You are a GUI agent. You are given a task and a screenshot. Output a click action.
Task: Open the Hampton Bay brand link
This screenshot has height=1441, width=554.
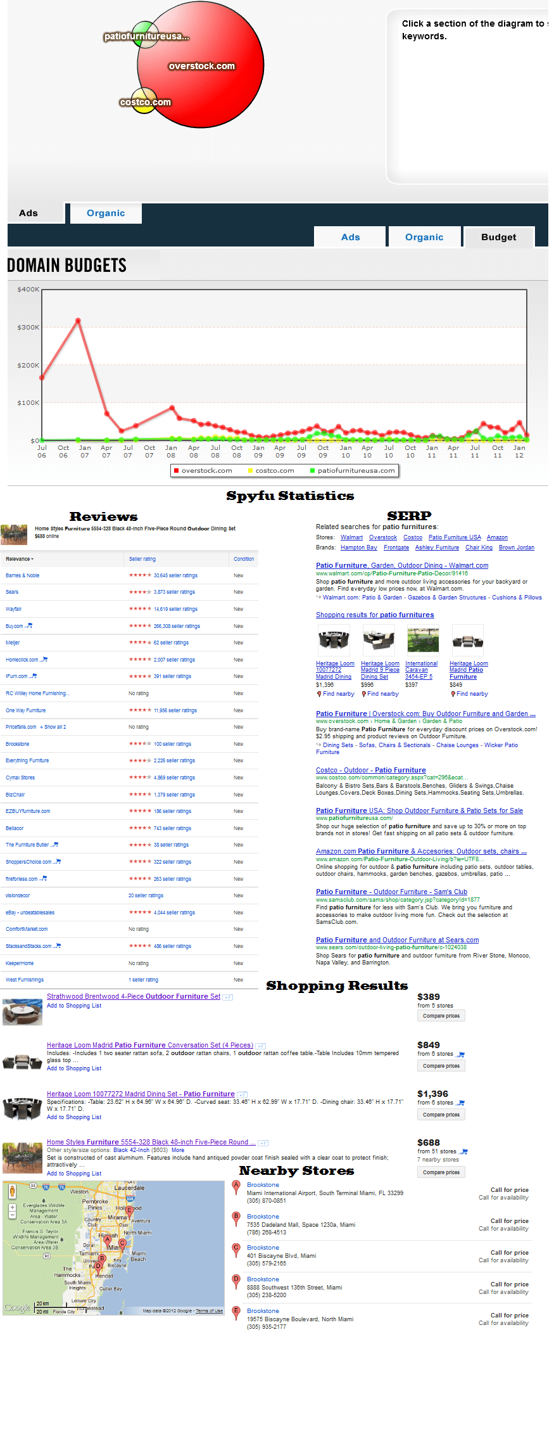coord(358,548)
